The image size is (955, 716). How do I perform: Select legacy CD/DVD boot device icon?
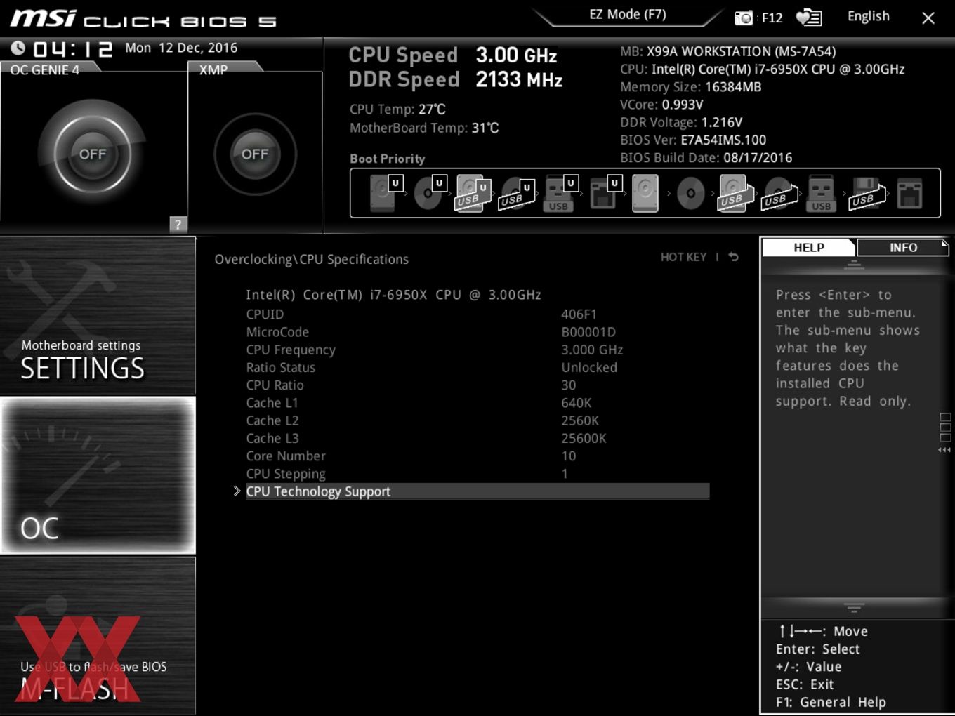click(x=690, y=193)
